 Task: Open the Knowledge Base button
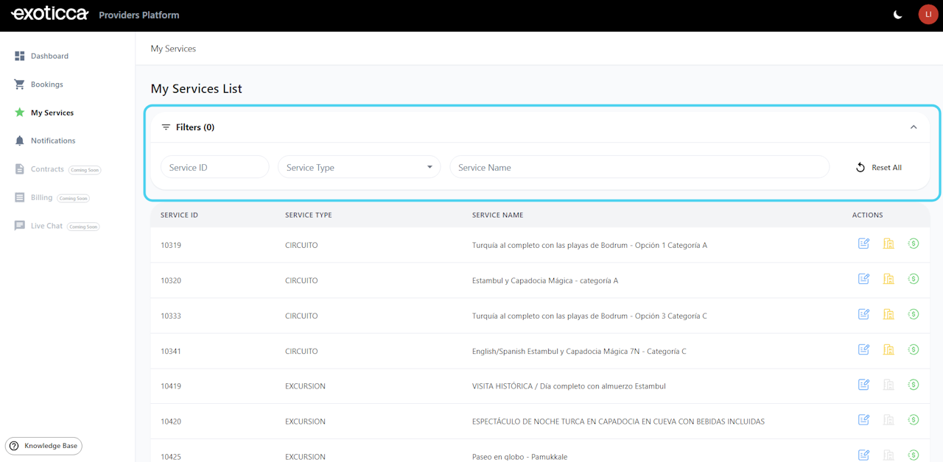coord(43,446)
